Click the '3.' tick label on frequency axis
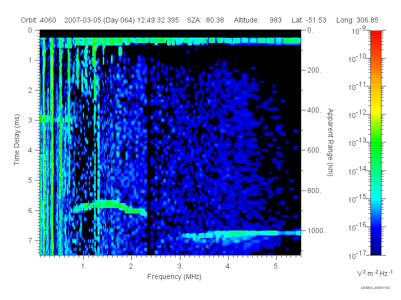This screenshot has height=300, width=401. 180,266
